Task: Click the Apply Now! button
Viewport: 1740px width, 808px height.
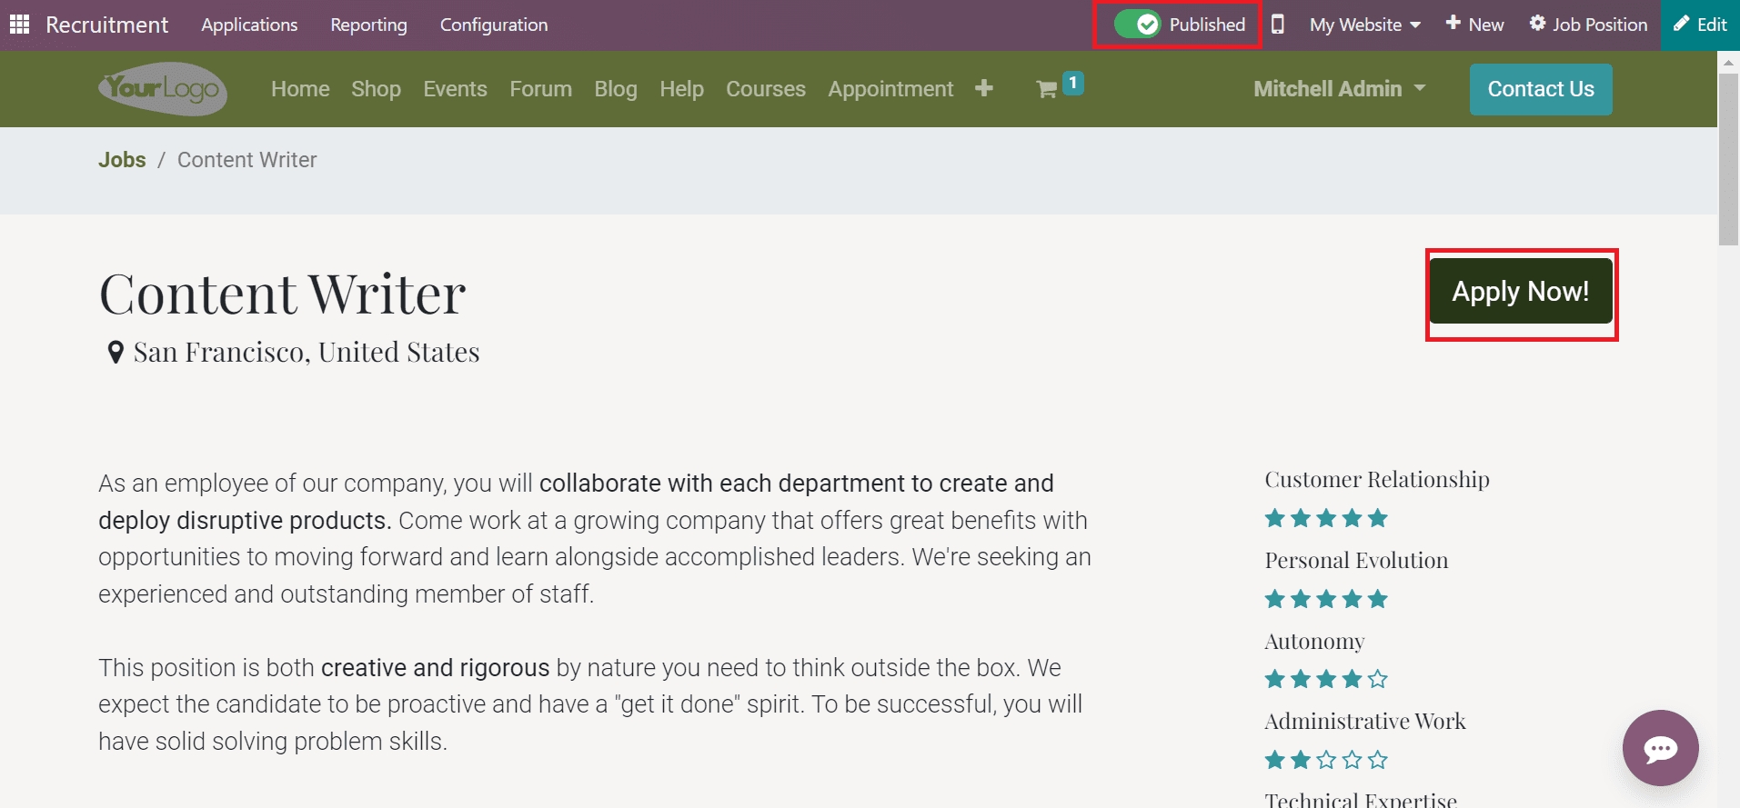Action: click(1520, 292)
